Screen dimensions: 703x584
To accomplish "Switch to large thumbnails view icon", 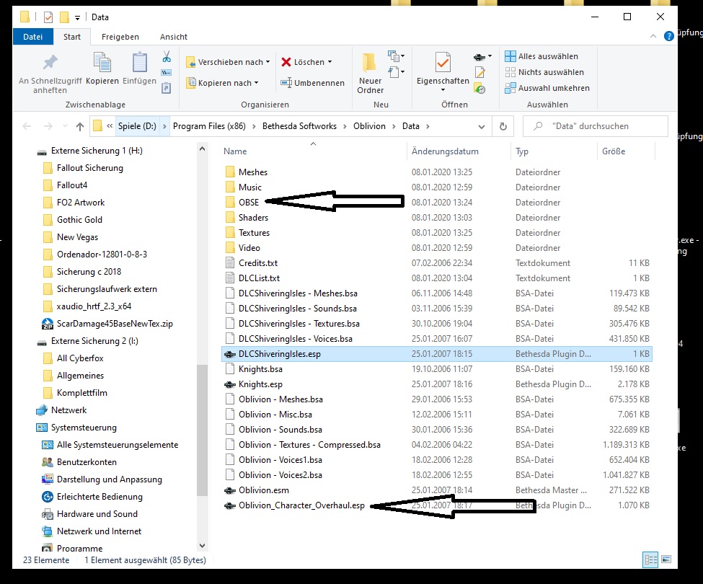I will (667, 559).
